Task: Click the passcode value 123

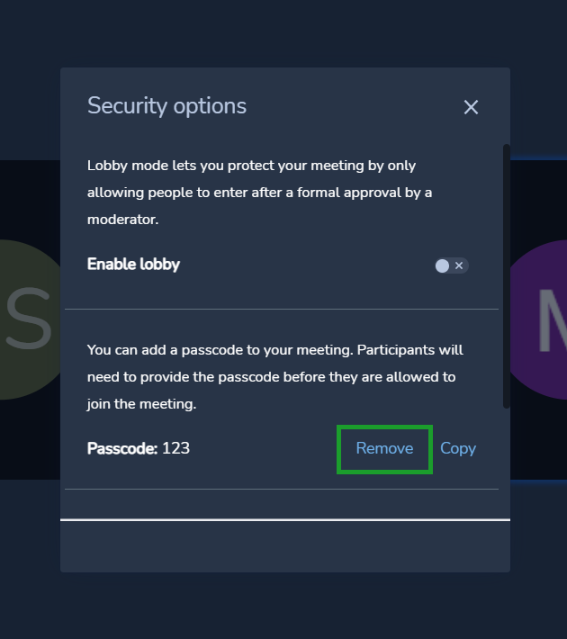Action: click(x=175, y=448)
